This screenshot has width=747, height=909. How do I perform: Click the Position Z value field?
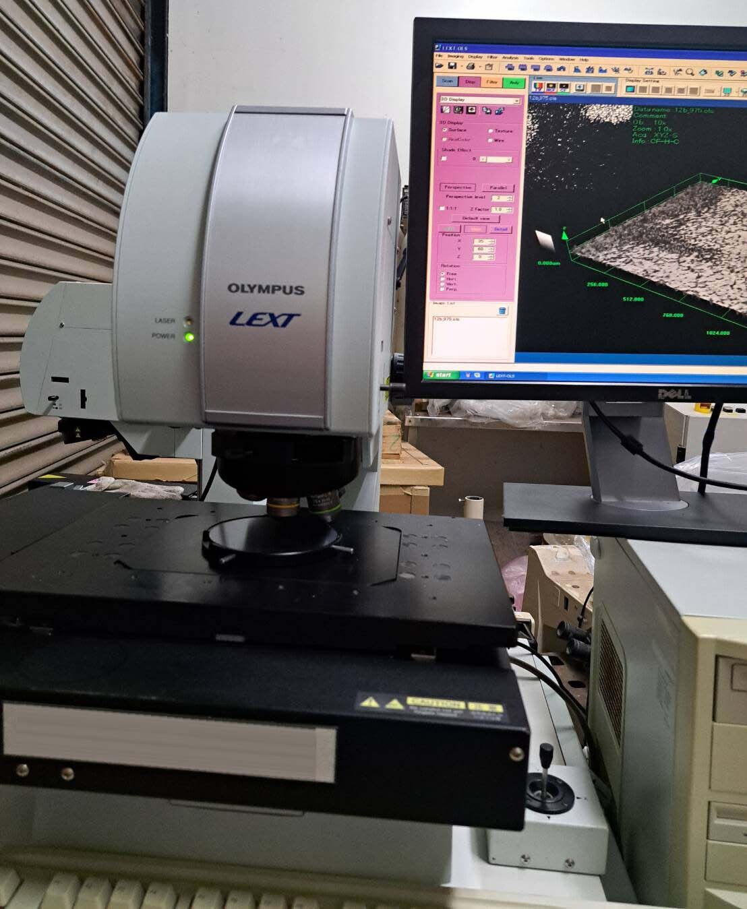pyautogui.click(x=483, y=257)
